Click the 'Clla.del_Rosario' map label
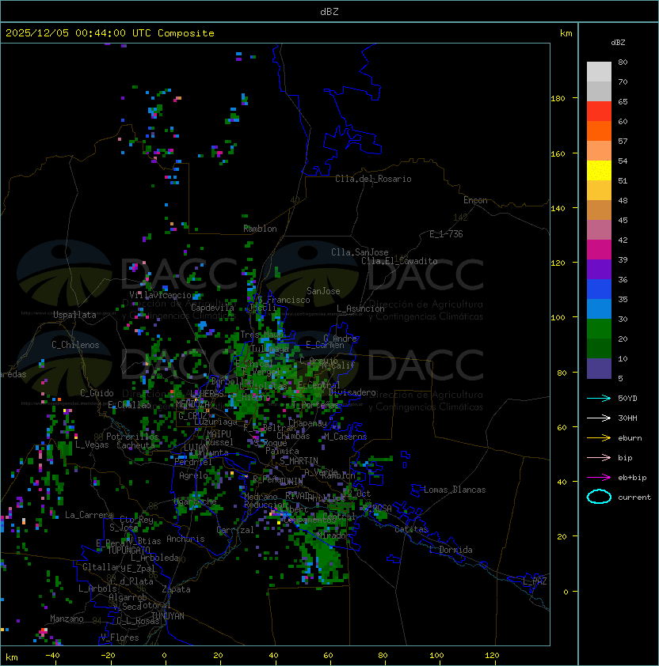The height and width of the screenshot is (666, 659). point(373,179)
